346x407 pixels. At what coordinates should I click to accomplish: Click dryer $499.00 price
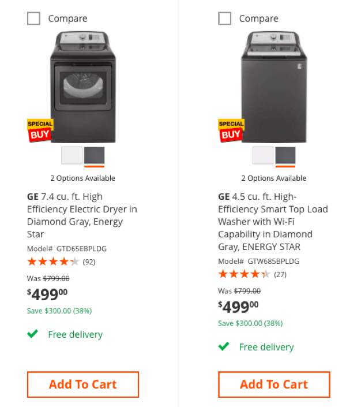tap(47, 294)
